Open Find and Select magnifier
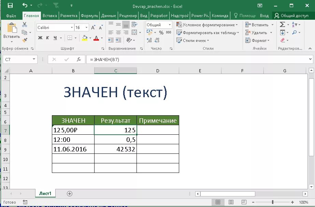The width and height of the screenshot is (315, 207). (294, 32)
